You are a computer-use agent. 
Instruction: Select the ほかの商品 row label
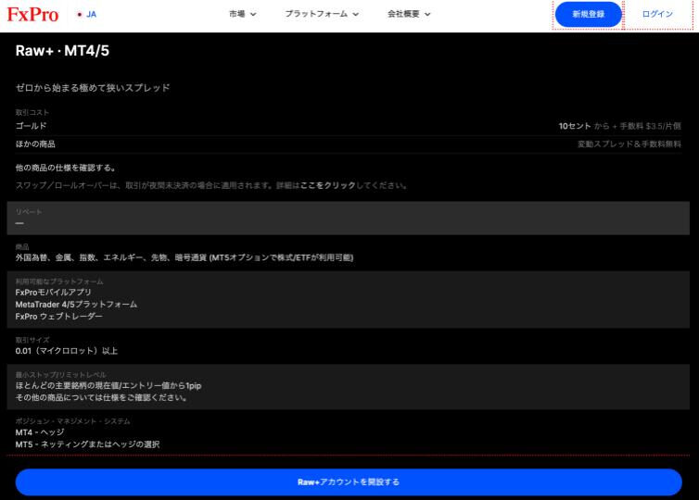click(35, 144)
